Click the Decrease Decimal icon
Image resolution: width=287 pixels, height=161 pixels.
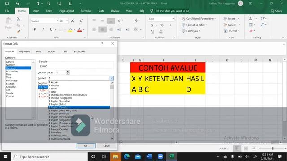click(x=161, y=32)
